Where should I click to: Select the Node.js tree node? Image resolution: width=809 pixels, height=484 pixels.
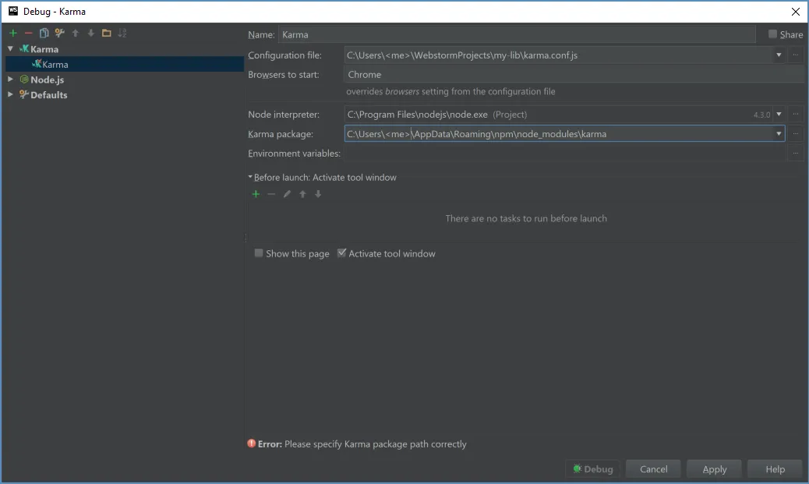pyautogui.click(x=47, y=79)
